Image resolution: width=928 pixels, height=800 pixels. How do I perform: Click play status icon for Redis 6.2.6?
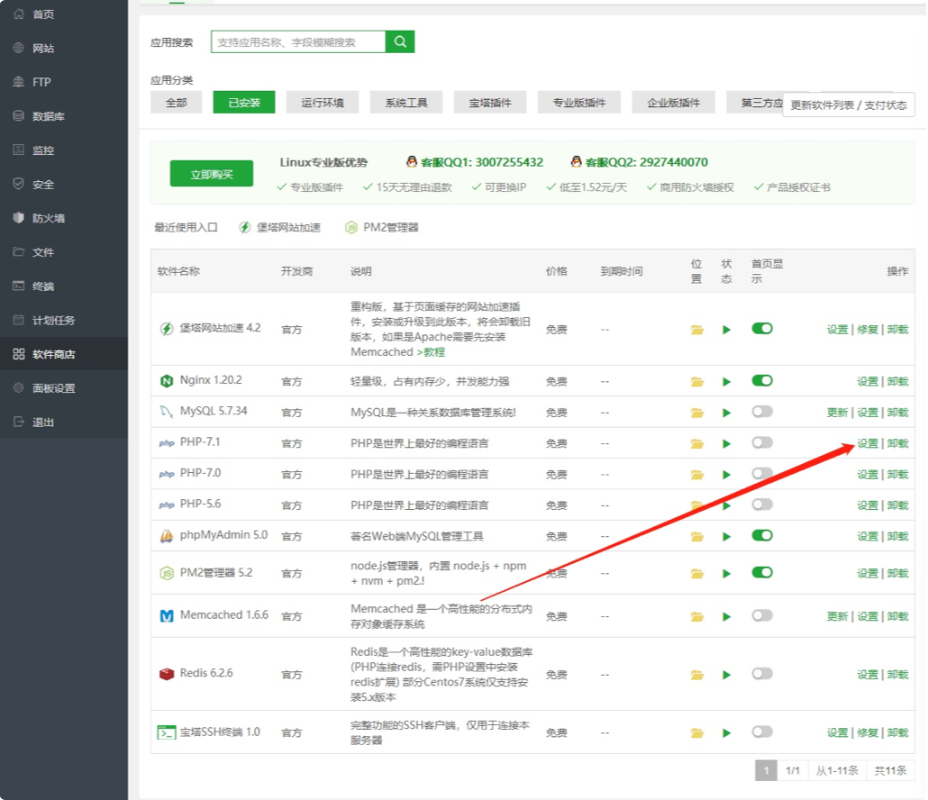[x=726, y=675]
